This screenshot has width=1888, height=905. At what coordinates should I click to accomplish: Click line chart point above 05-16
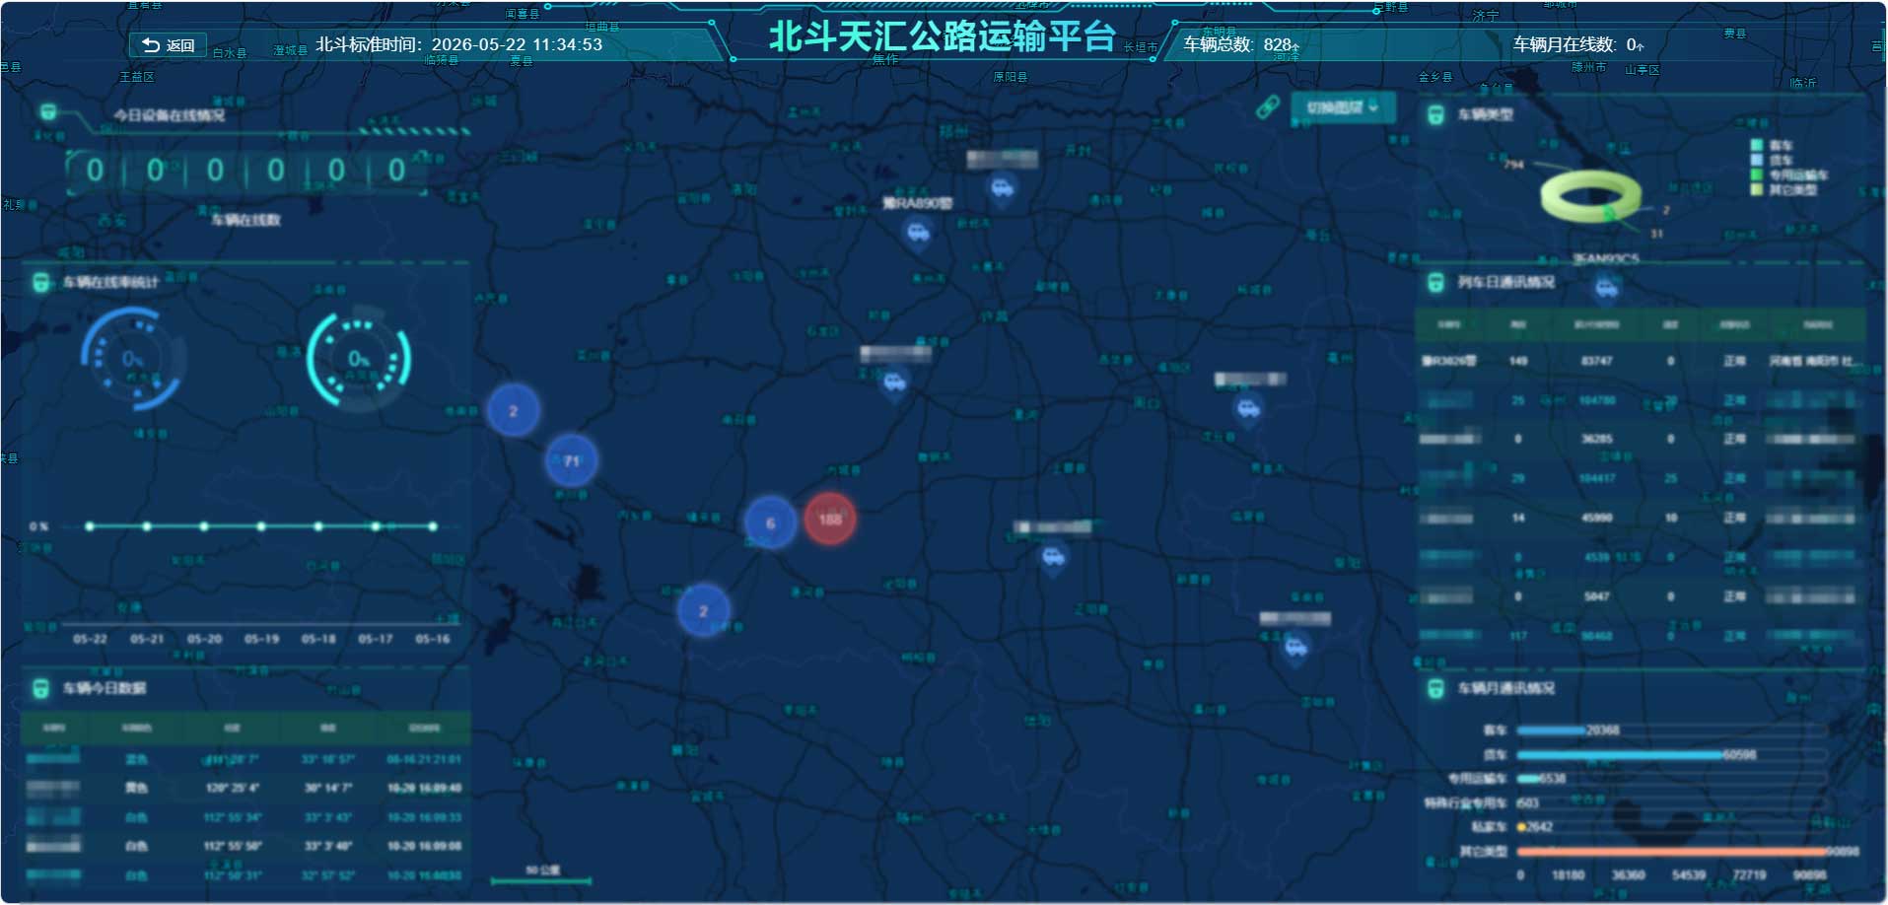(433, 526)
